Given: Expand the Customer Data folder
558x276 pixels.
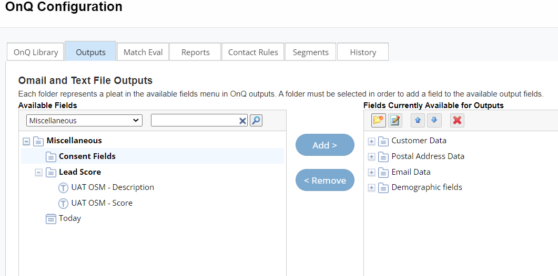Looking at the screenshot, I should pos(371,141).
